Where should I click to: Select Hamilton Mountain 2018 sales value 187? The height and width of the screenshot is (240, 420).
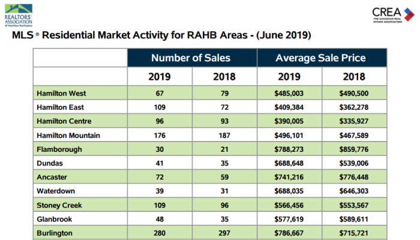tap(224, 135)
